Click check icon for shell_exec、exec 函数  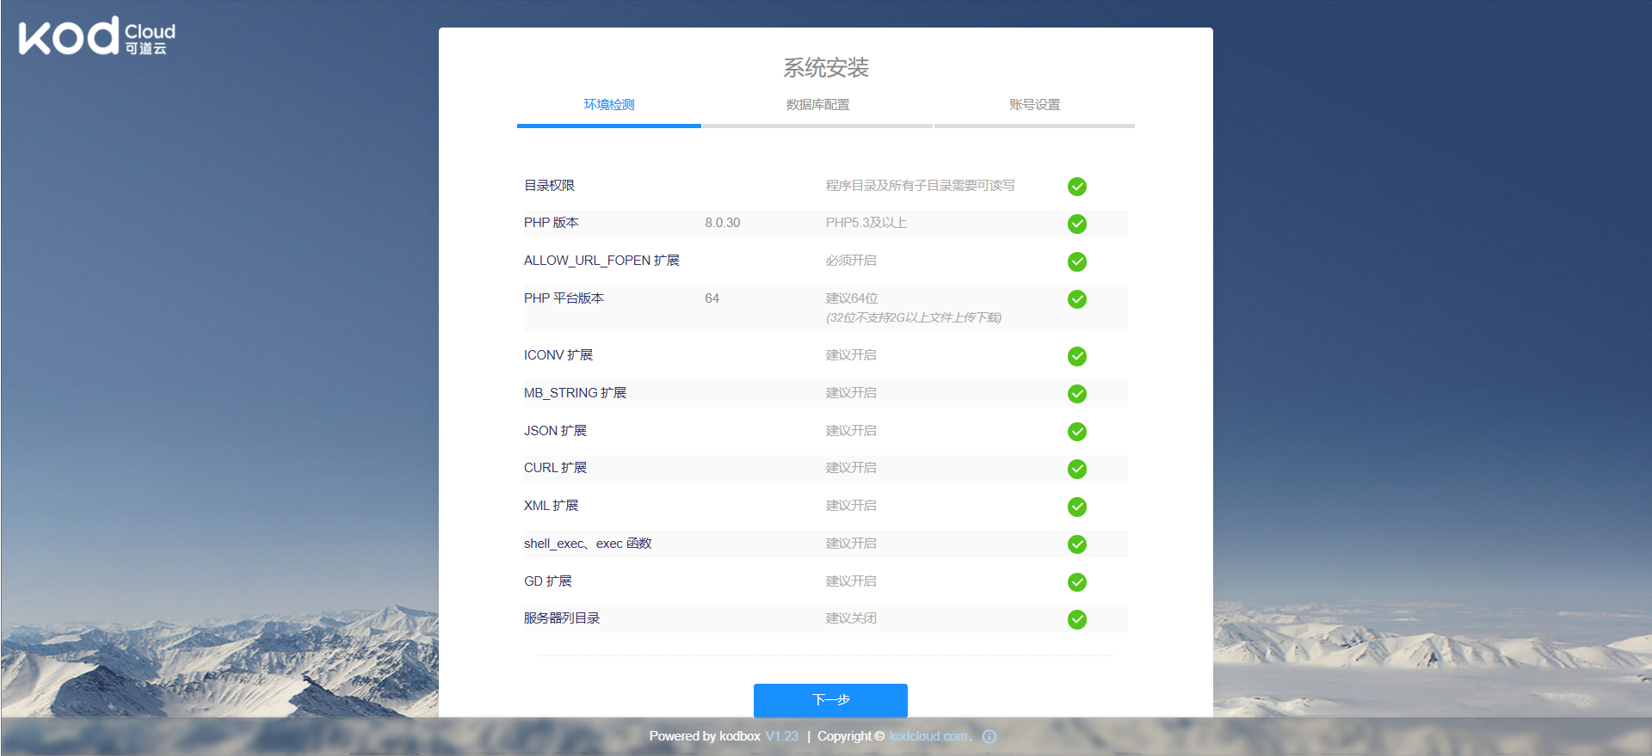(x=1076, y=544)
